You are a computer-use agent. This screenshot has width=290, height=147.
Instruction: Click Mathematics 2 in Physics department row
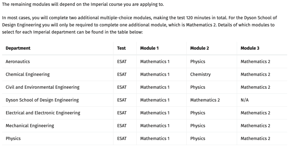(x=255, y=138)
